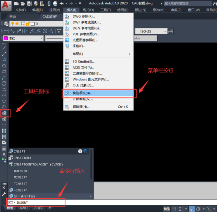Image resolution: width=217 pixels, height=212 pixels.
Task: Select the Multiline Text 'A' tool
Action: [4, 154]
